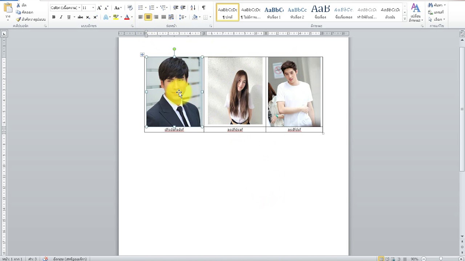This screenshot has height=261, width=465.
Task: Switch to Draft view in status bar
Action: pos(405,259)
